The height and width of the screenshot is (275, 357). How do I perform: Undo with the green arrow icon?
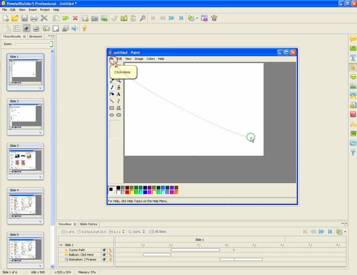click(x=66, y=18)
